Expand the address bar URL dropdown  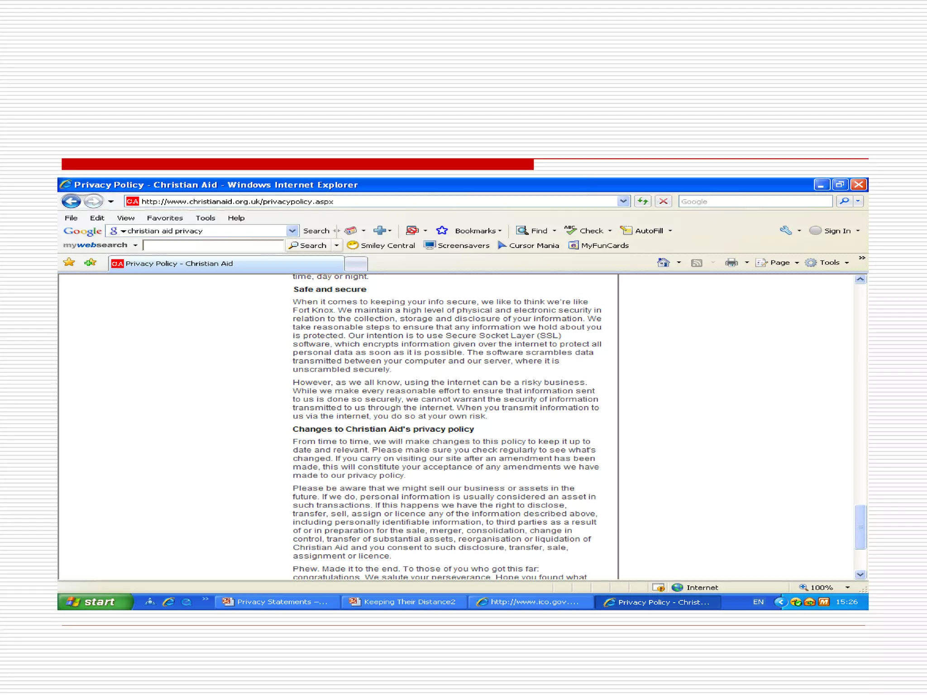click(x=623, y=201)
